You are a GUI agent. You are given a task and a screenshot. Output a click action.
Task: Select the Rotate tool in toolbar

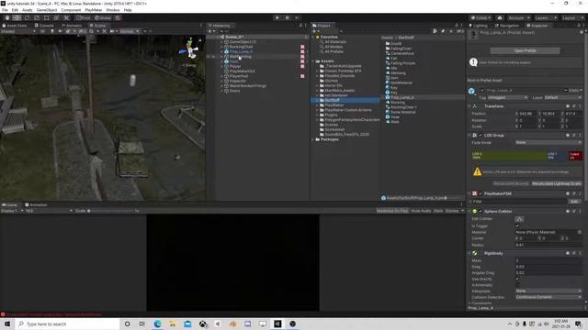click(27, 17)
